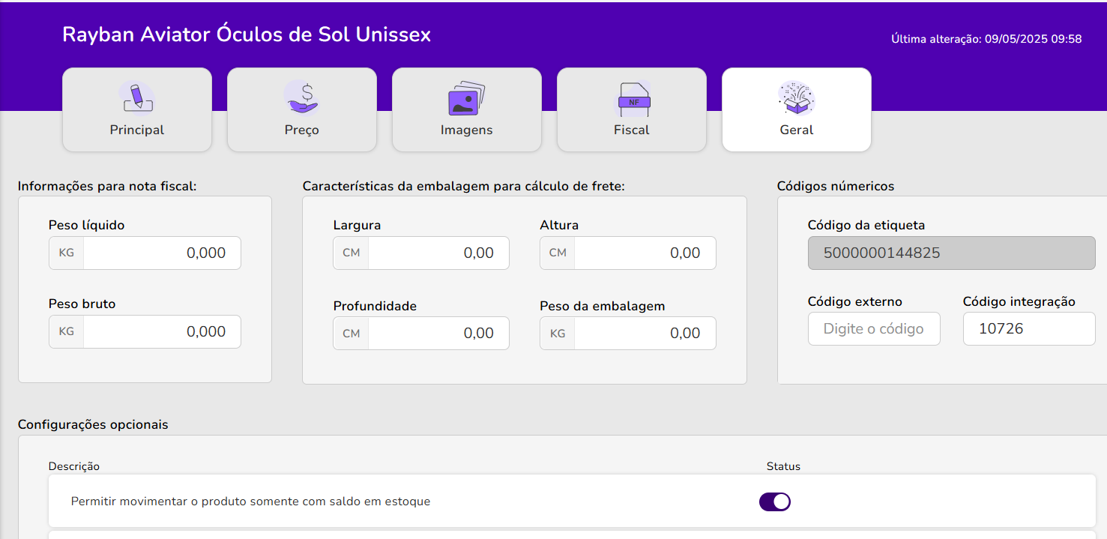
Task: Click the 'Descrição' column header
Action: [74, 466]
